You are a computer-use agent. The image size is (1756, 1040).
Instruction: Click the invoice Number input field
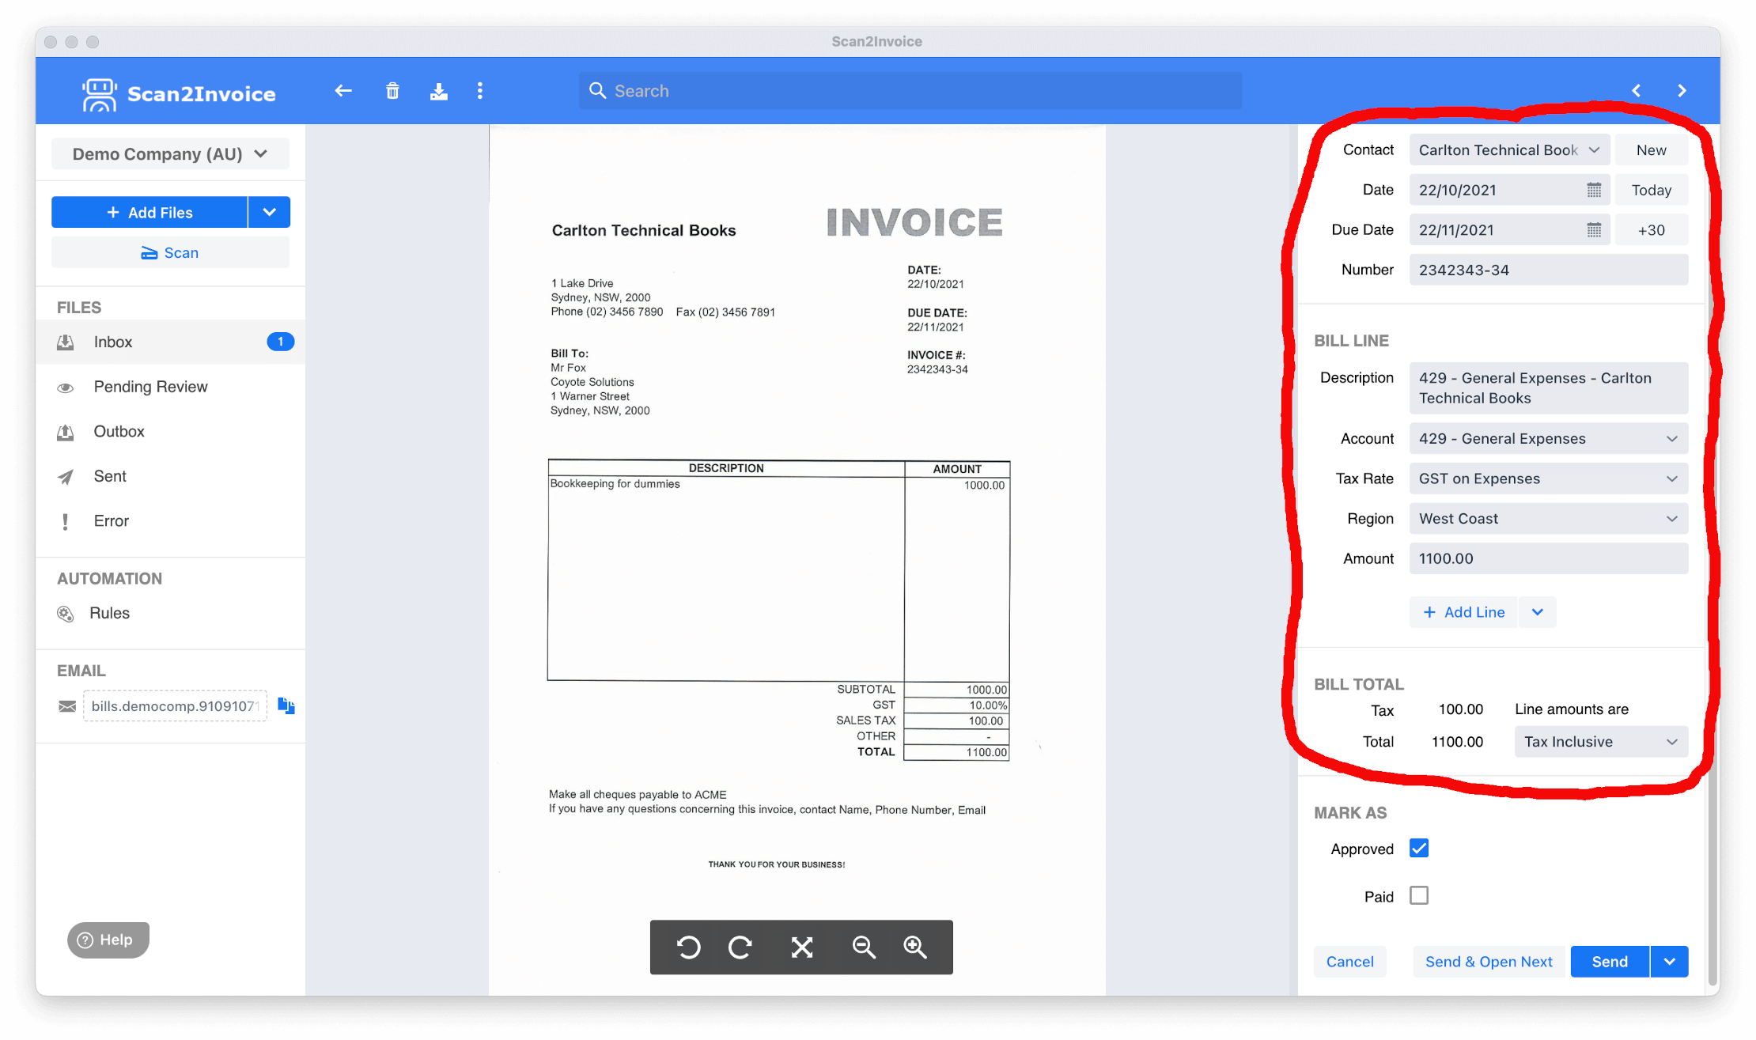click(x=1548, y=270)
